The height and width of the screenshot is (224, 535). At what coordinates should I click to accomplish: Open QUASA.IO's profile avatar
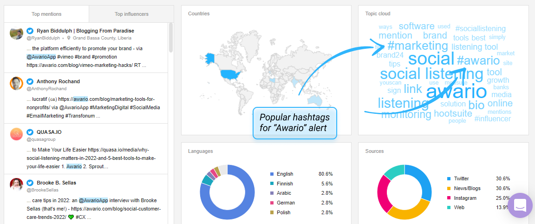point(16,134)
